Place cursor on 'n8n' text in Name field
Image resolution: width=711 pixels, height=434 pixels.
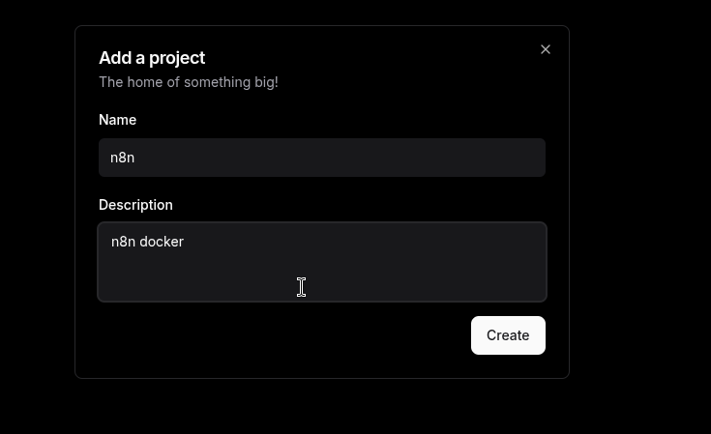tap(122, 158)
